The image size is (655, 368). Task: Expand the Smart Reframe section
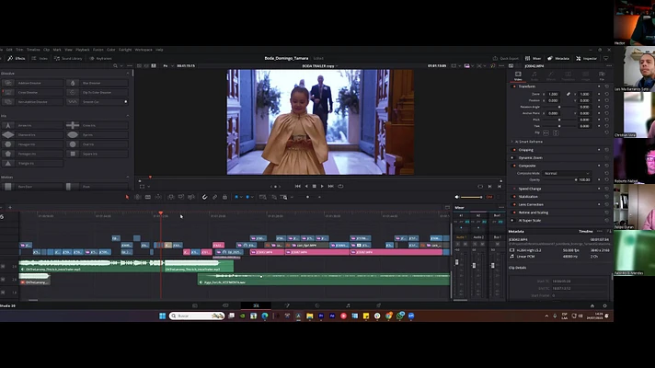[x=512, y=142]
